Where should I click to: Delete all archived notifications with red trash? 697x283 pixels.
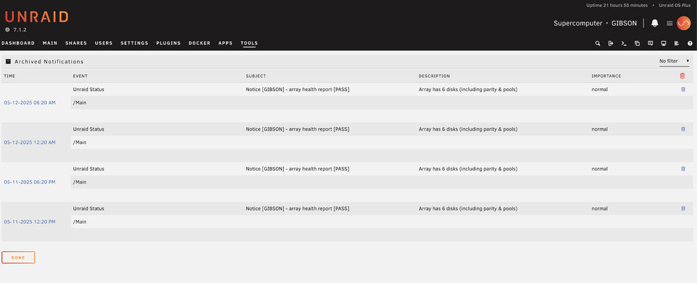(x=682, y=76)
